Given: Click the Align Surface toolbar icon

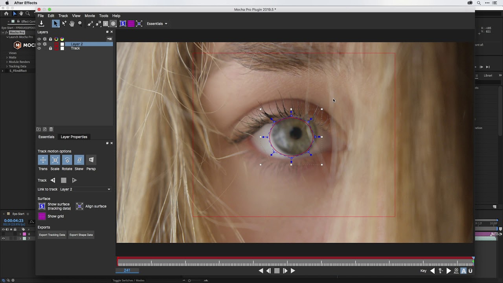Looking at the screenshot, I should [139, 24].
